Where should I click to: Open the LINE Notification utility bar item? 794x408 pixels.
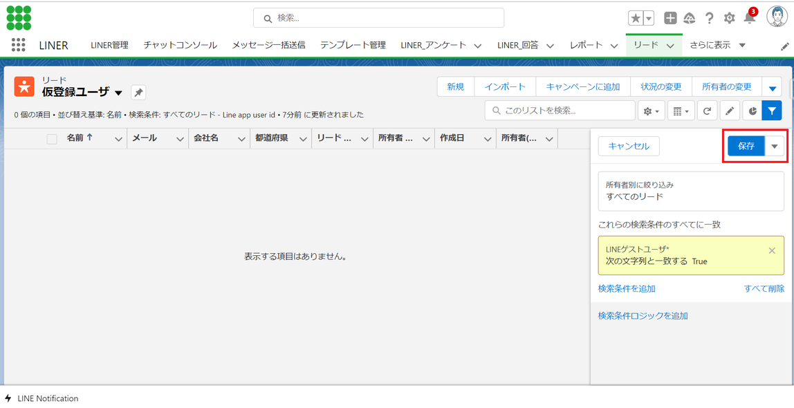(41, 398)
